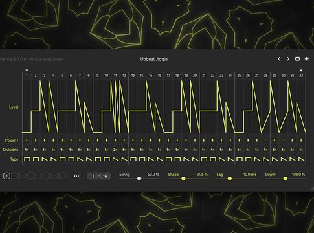Change the 1x division on step 15
Screen dimensions: 314x233
(x=151, y=150)
